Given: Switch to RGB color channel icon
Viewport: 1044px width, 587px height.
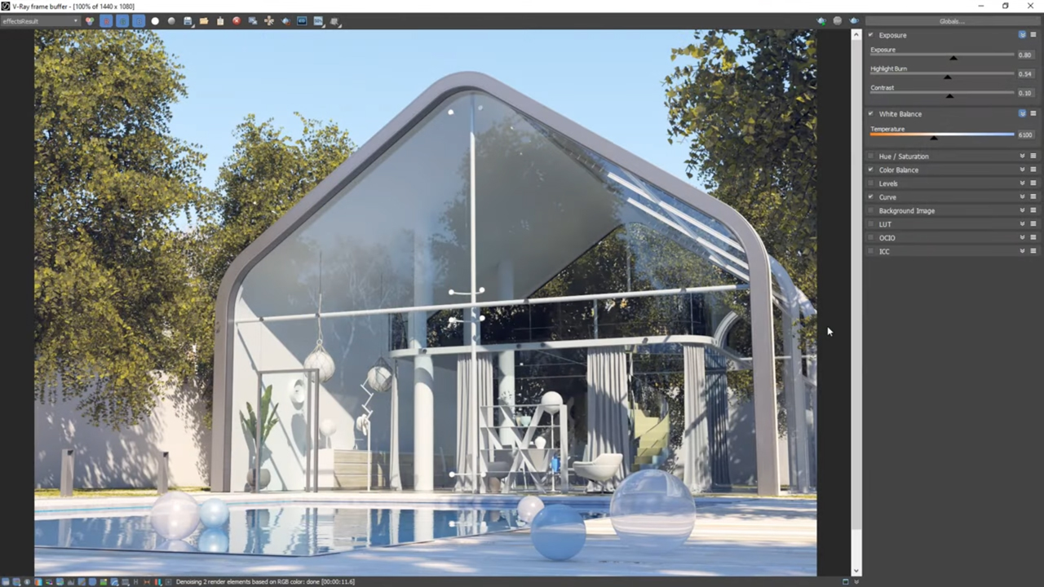Looking at the screenshot, I should point(90,21).
